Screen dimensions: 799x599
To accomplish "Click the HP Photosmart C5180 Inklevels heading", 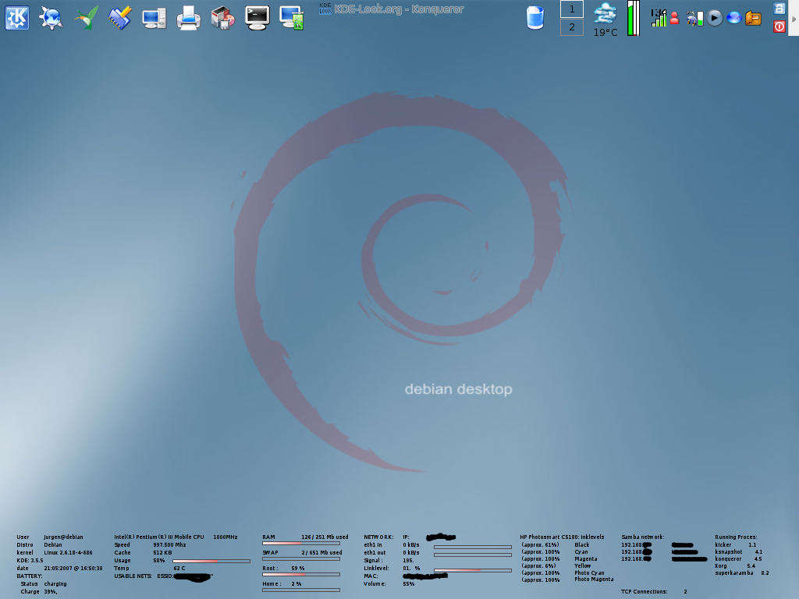I will tap(562, 537).
